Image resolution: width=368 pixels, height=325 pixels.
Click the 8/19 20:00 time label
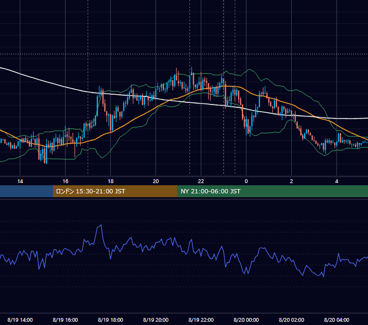156,320
